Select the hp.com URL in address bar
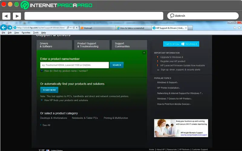Screen dimensions: 242x151 (x=41, y=28)
